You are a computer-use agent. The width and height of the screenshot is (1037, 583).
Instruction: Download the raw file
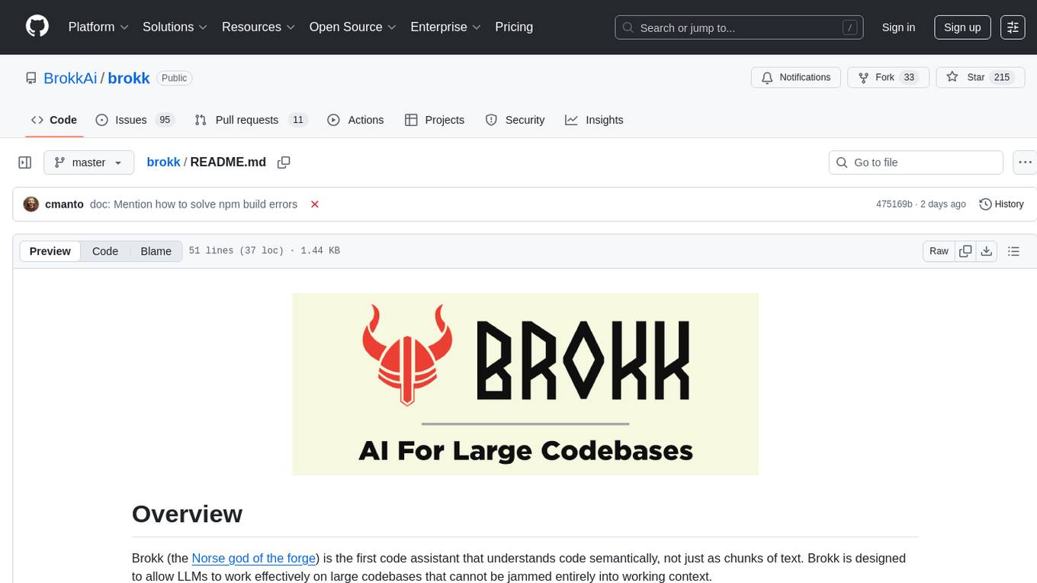(986, 251)
